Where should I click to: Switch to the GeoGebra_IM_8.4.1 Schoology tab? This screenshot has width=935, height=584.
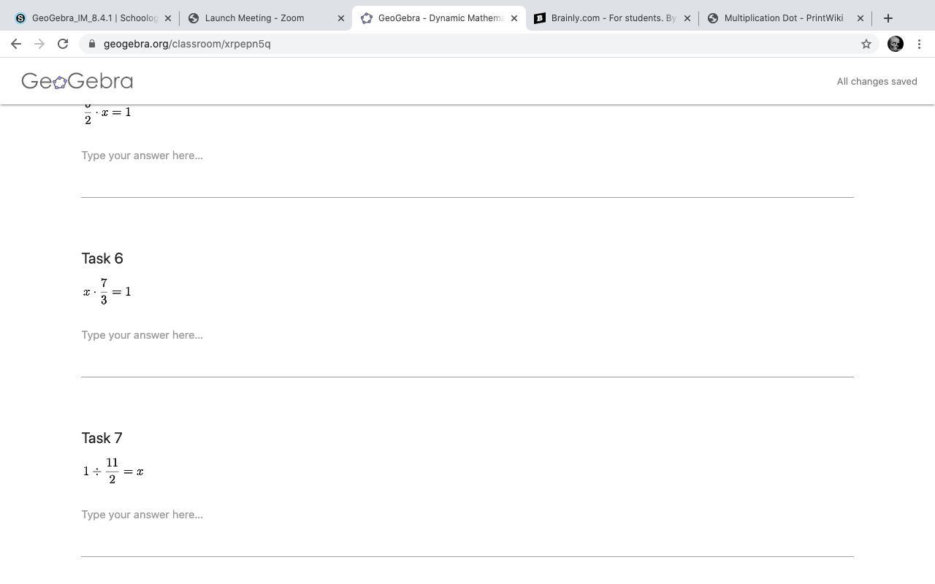click(91, 18)
